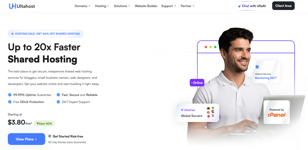Click the sparkle icon in Chat with UltaAI

[x=239, y=6]
